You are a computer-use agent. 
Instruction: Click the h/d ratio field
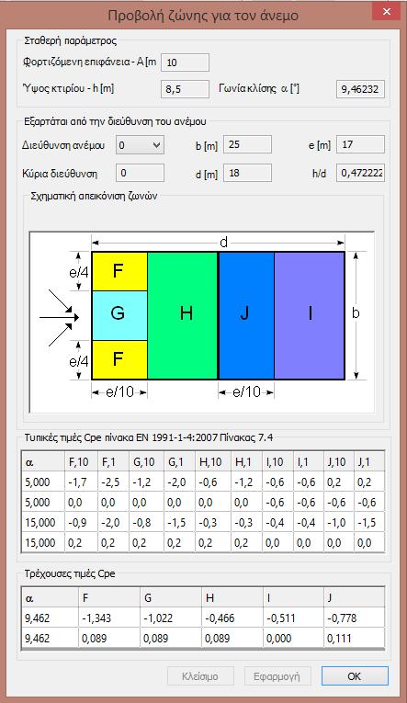(x=360, y=173)
